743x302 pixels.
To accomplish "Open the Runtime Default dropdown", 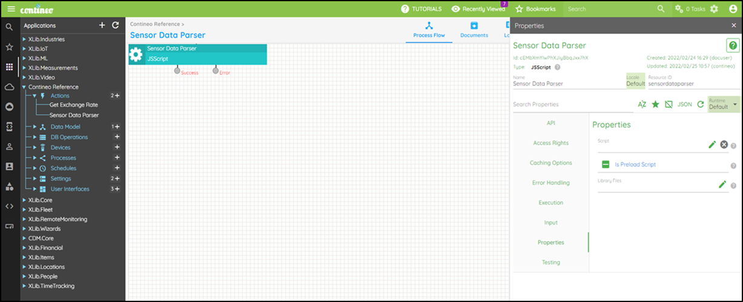I will coord(724,105).
